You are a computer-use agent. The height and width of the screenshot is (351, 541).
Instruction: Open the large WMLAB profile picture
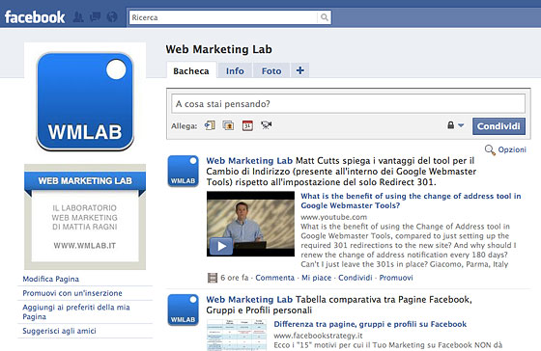pyautogui.click(x=85, y=101)
